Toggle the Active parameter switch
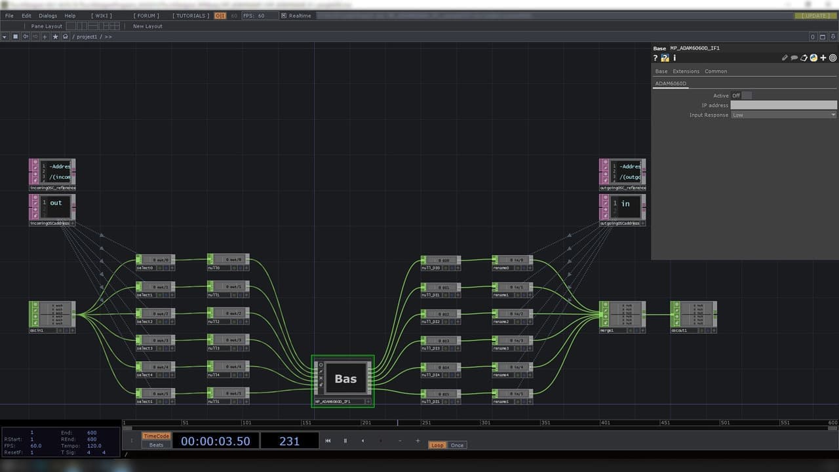The image size is (839, 472). (x=747, y=96)
